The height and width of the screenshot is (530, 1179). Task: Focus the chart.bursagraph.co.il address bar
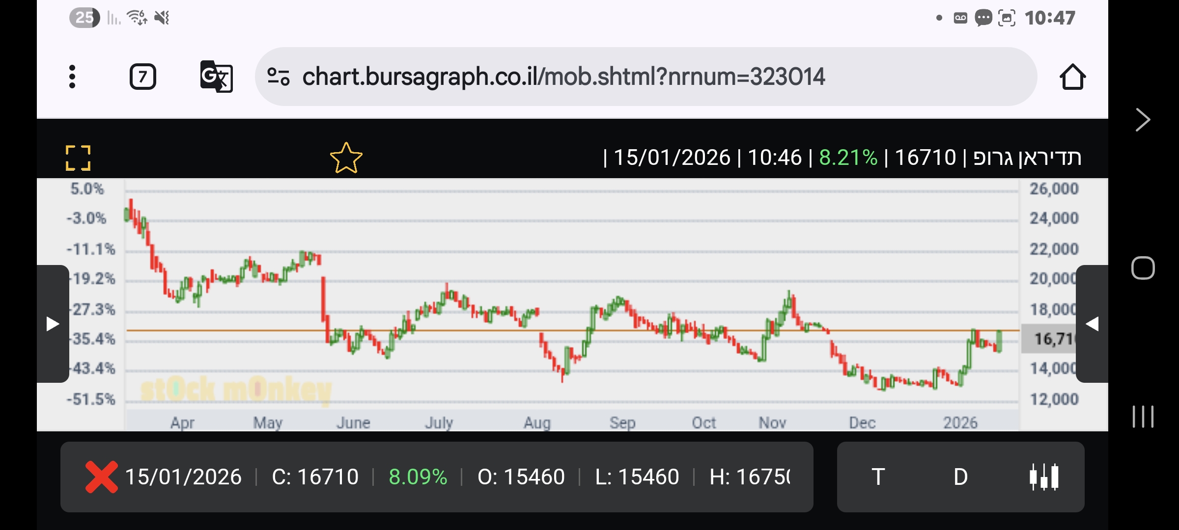pyautogui.click(x=563, y=77)
